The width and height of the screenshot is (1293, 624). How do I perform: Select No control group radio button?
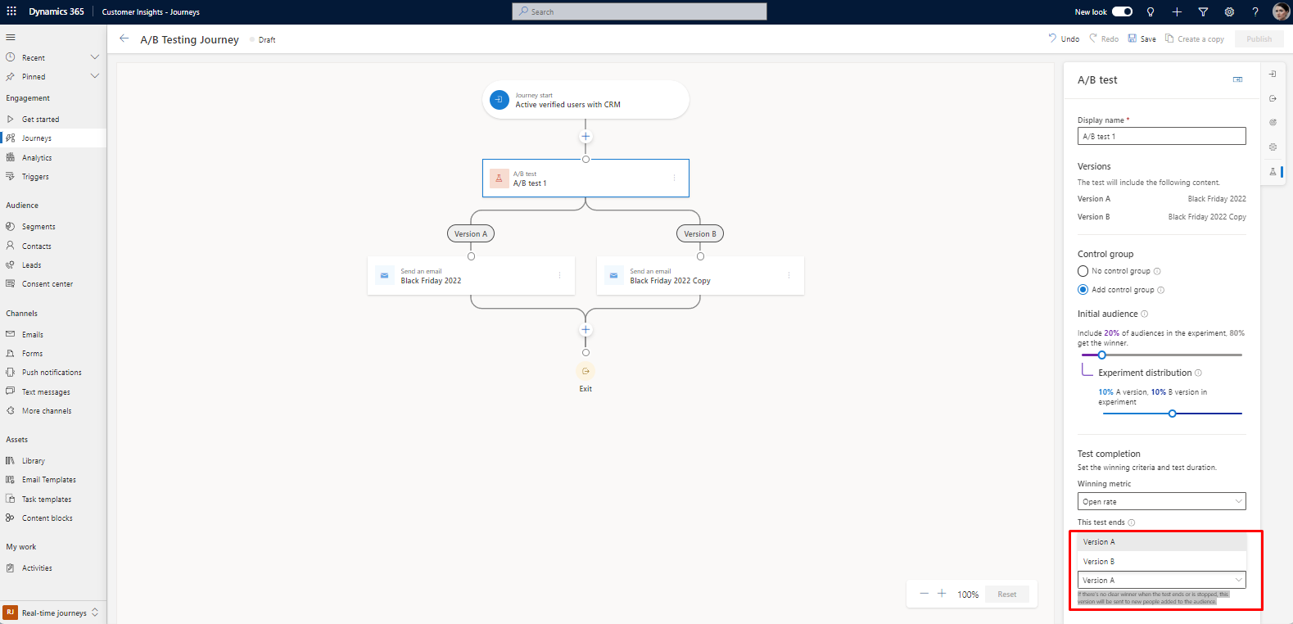pyautogui.click(x=1083, y=271)
